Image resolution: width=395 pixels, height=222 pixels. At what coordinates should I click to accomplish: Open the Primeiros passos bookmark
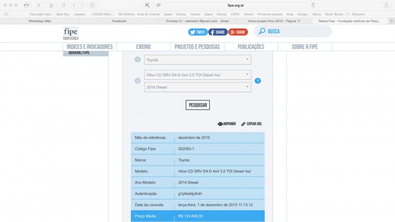tap(270, 14)
